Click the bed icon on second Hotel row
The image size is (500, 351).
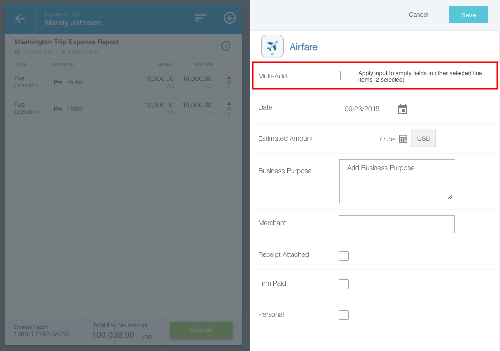click(58, 109)
